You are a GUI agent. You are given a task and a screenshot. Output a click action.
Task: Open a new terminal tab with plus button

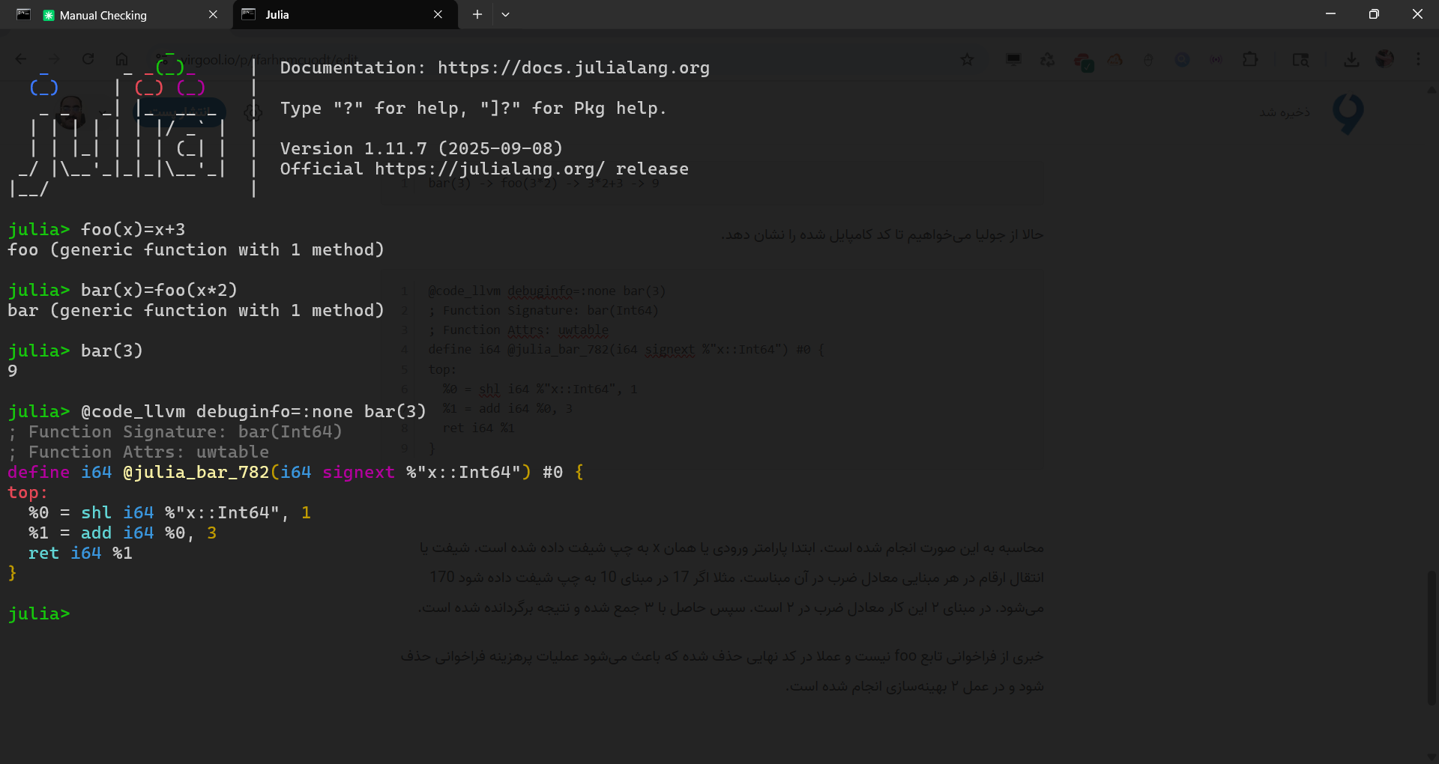pyautogui.click(x=477, y=14)
